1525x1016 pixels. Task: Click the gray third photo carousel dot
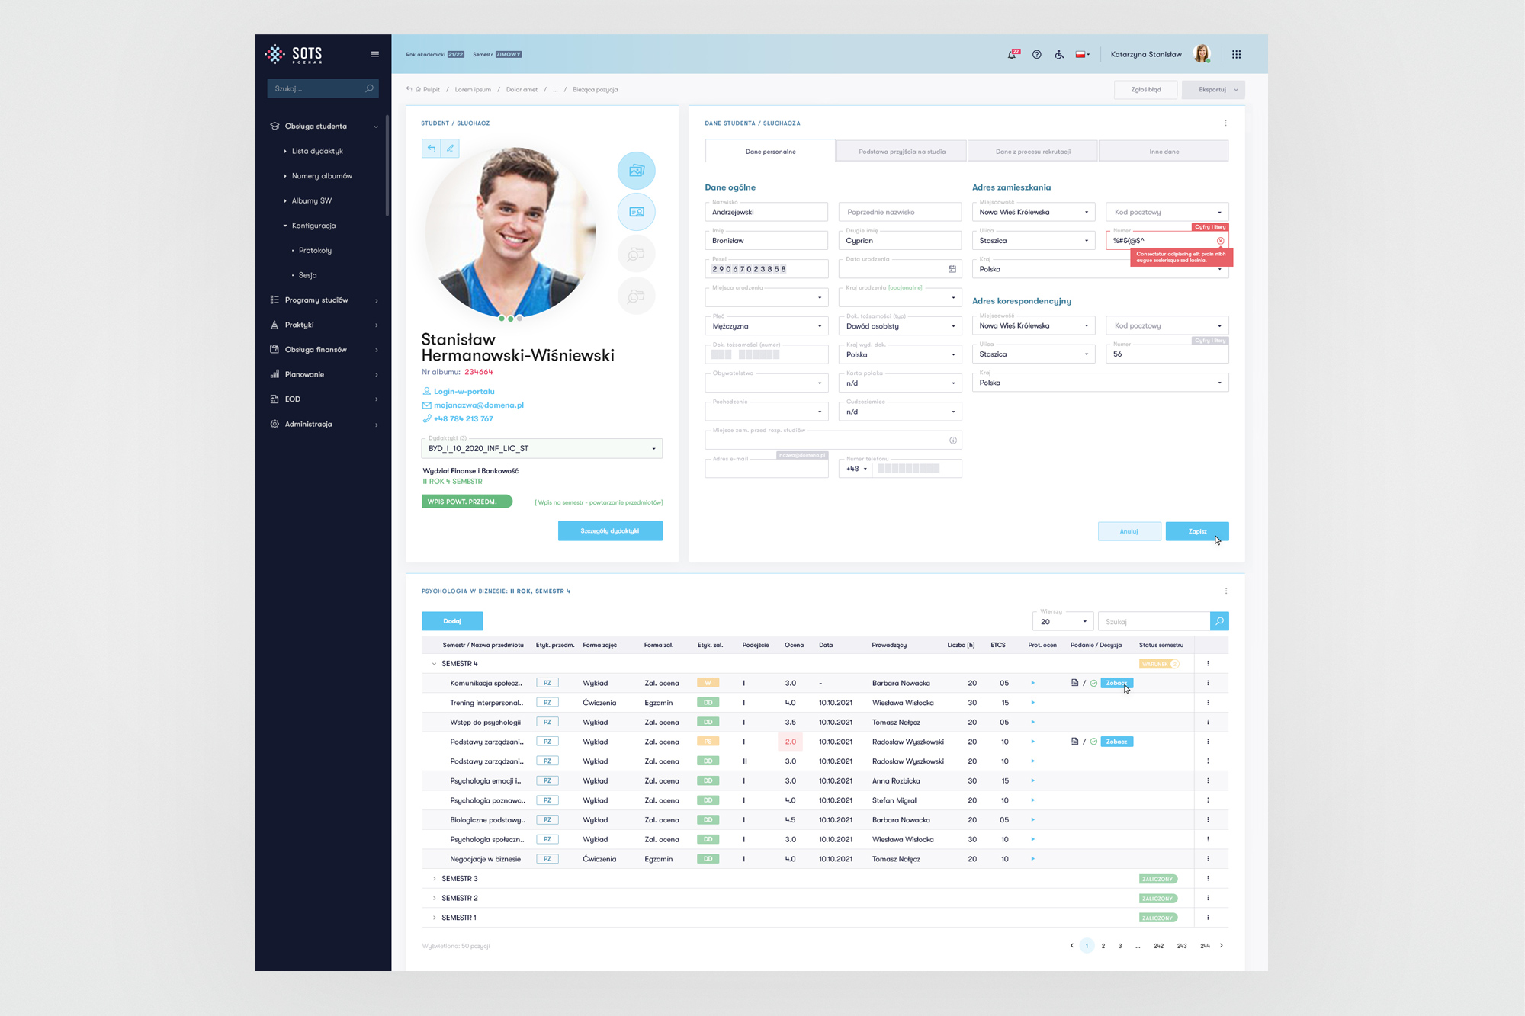pos(520,318)
